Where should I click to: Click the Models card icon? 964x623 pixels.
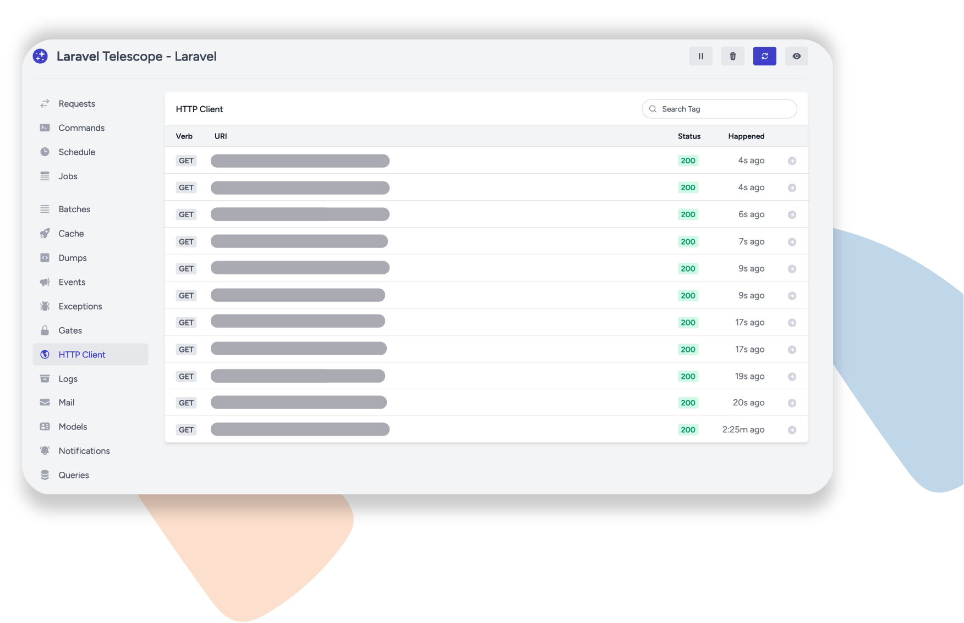45,426
